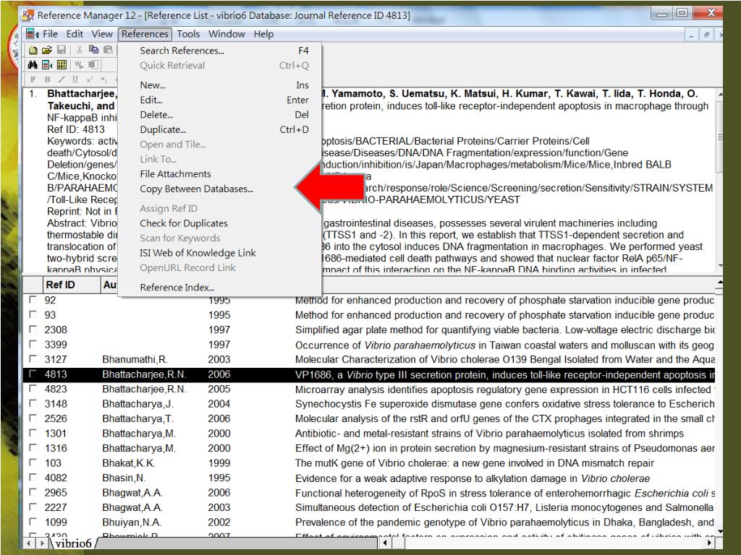Choose Copy Between Databases... menu entry
Image resolution: width=741 pixels, height=555 pixels.
click(220, 189)
